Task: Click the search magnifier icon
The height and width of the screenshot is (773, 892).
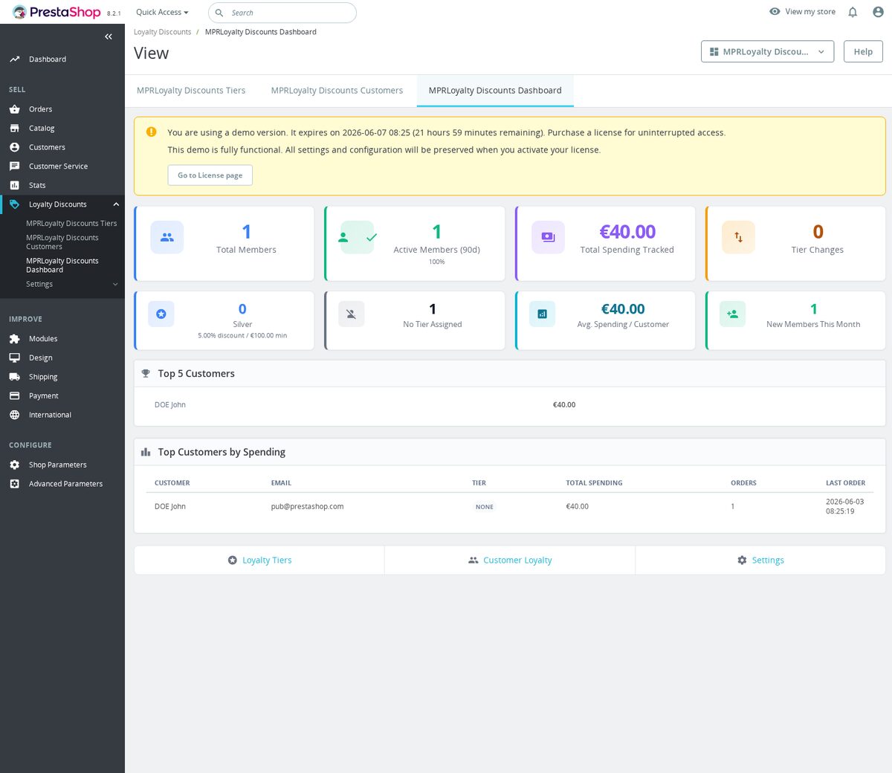Action: (219, 13)
